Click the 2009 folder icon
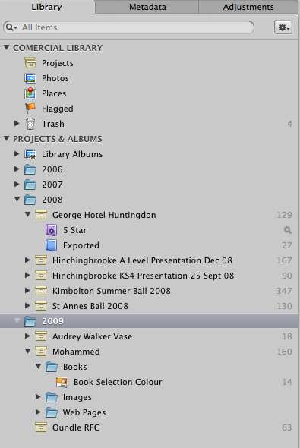Screen dimensions: 300x448 pyautogui.click(x=30, y=321)
